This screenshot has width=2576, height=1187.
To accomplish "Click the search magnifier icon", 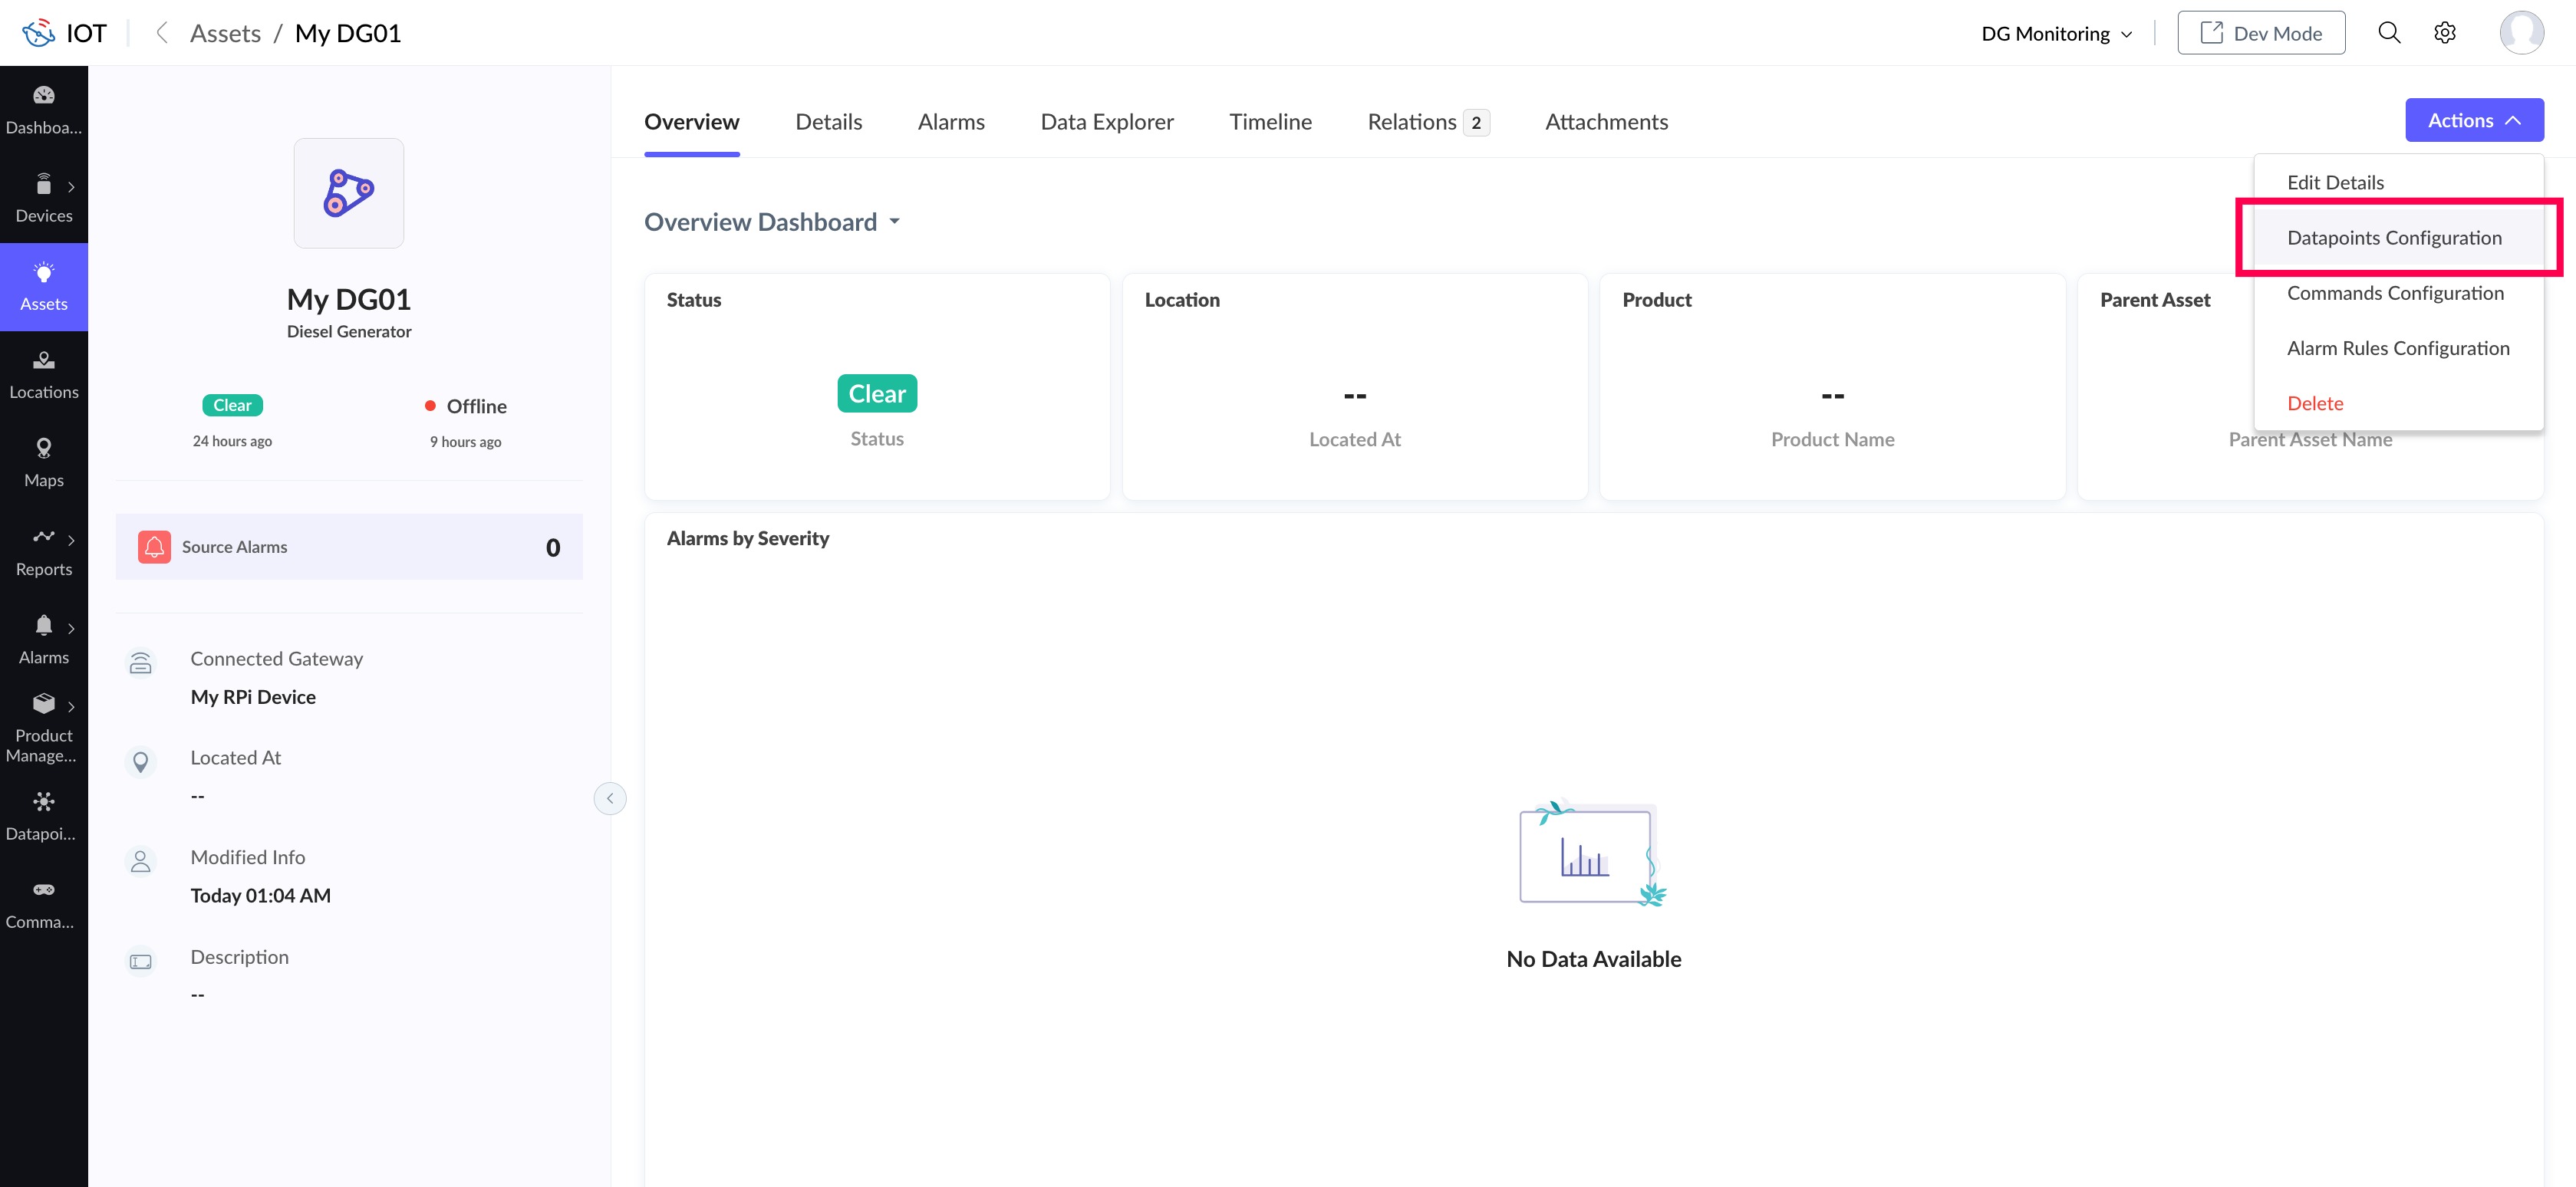I will pos(2388,33).
